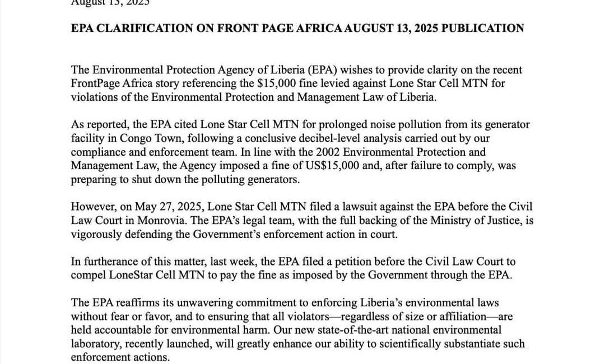
Task: Click the text "LoneStar Cell MTN to pay"
Action: 162,276
